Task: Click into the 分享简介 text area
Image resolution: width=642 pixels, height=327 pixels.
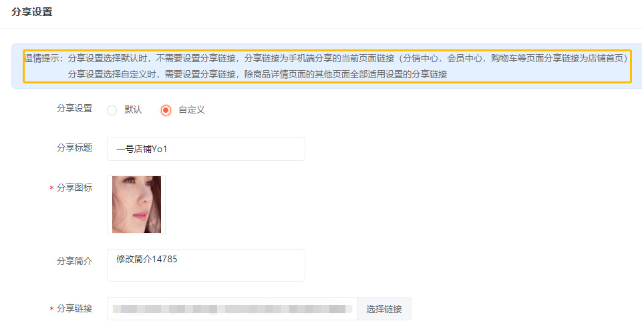Action: 206,266
